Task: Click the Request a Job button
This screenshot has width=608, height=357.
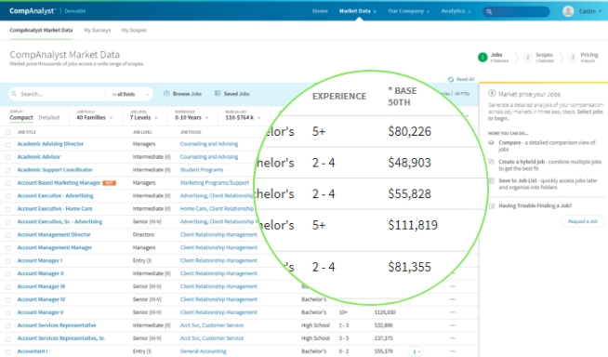Action: (583, 221)
